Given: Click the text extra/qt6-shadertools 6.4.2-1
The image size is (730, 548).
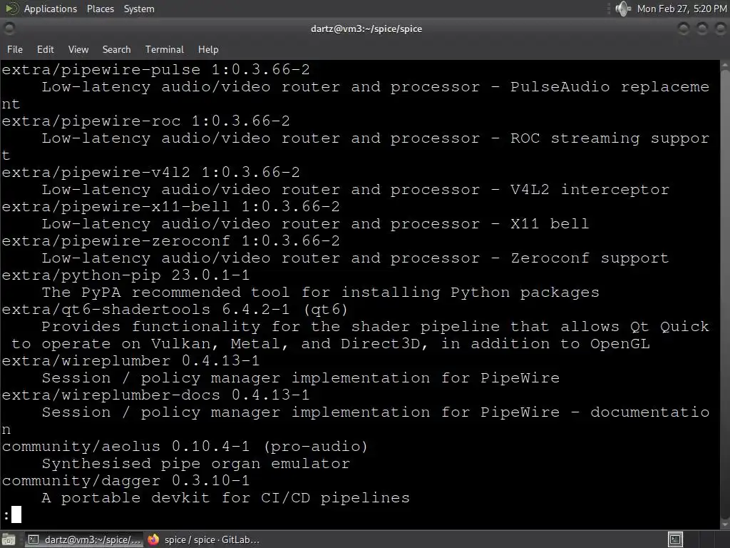Looking at the screenshot, I should 145,309.
